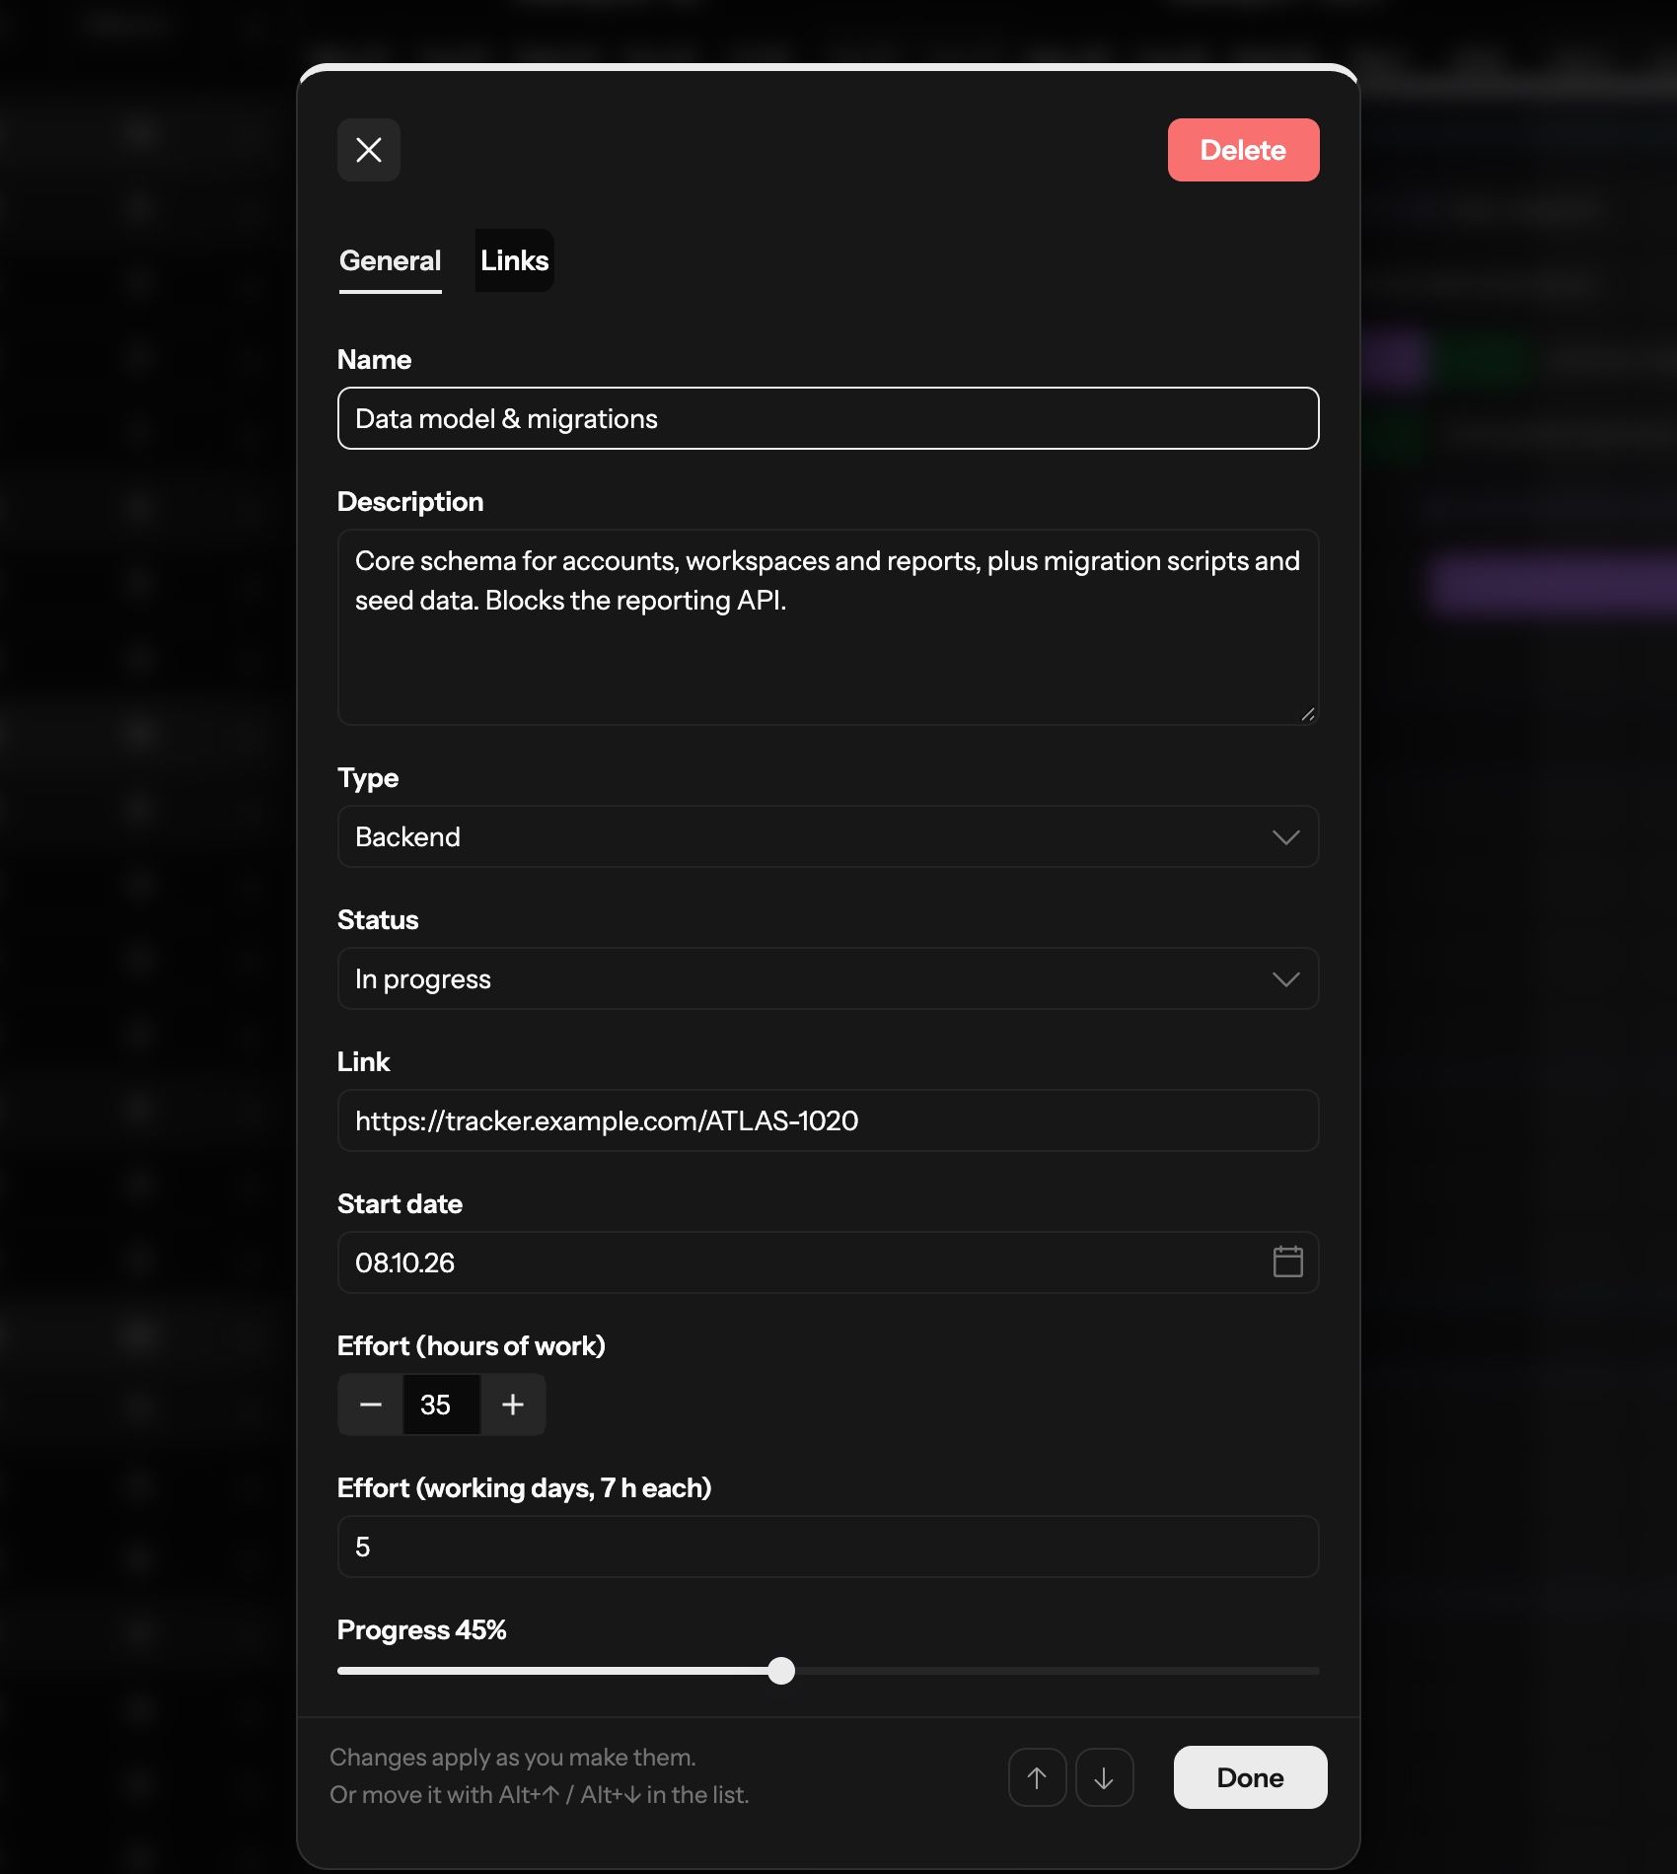
Task: Move task down with arrow button
Action: (x=1104, y=1777)
